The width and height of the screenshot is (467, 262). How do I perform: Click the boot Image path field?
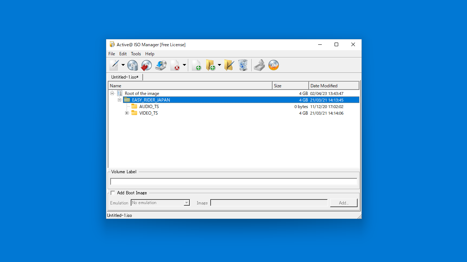point(269,203)
